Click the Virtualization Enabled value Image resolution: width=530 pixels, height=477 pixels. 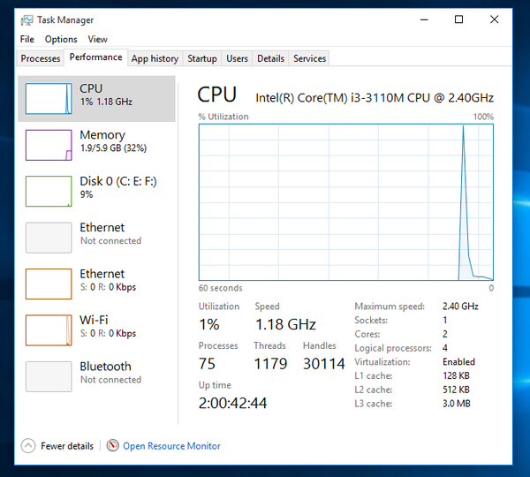click(x=458, y=362)
